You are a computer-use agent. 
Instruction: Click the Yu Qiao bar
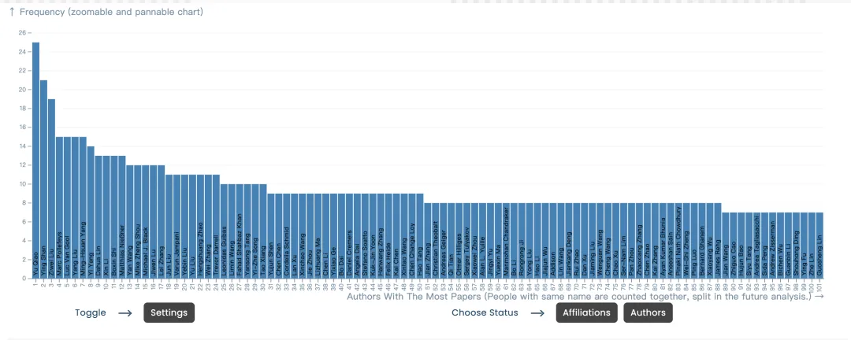pyautogui.click(x=35, y=160)
